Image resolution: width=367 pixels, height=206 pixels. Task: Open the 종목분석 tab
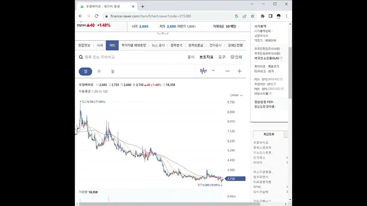pyautogui.click(x=176, y=45)
